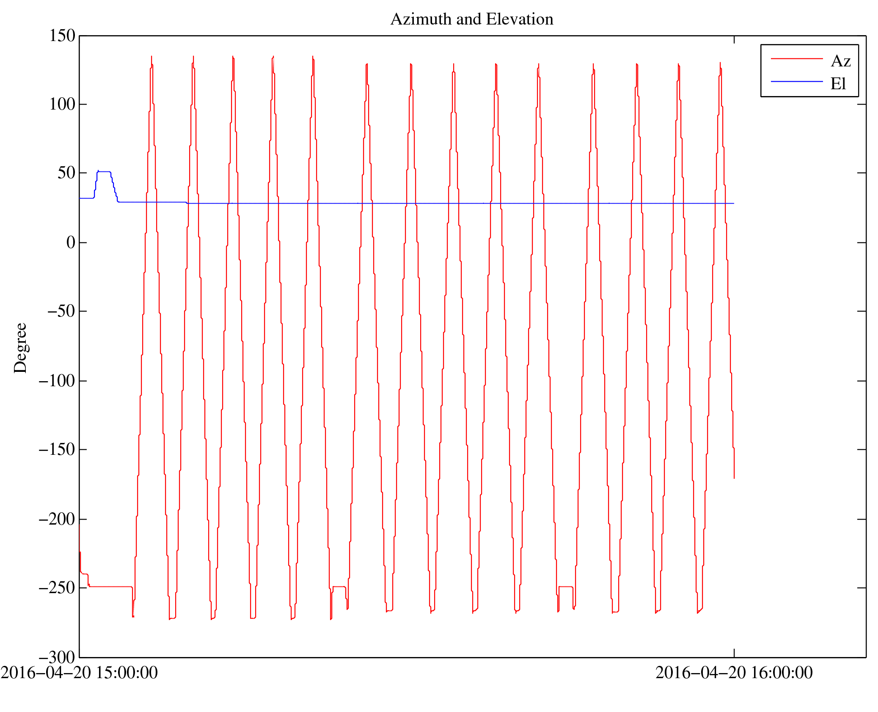
Task: Click the initial flat red segment at −250
Action: 110,587
